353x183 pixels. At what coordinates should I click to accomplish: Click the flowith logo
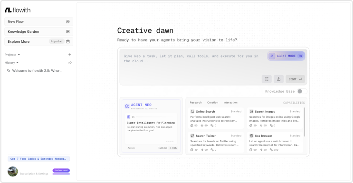pos(18,10)
